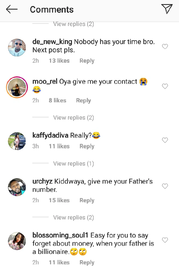View moo_rel's story avatar

pyautogui.click(x=17, y=87)
